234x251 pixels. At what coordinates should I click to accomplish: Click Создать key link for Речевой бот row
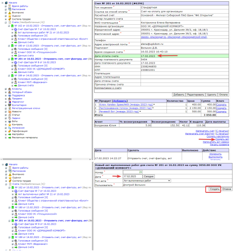point(221,111)
